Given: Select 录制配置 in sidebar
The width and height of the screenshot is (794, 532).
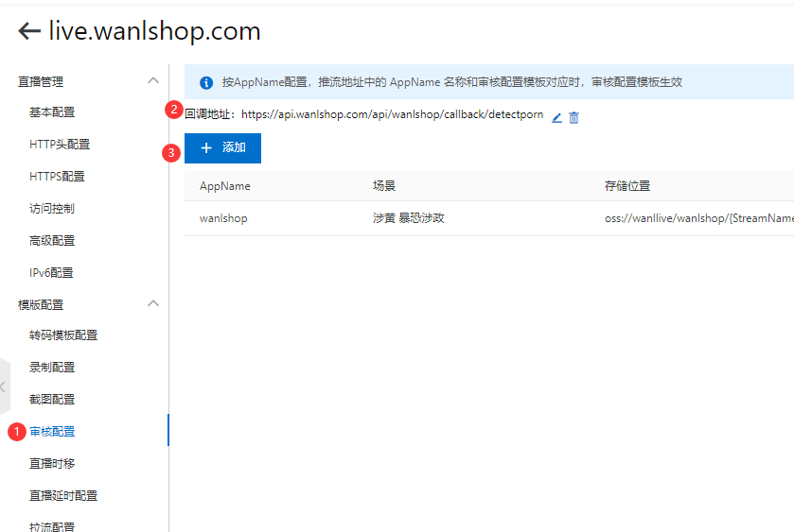Looking at the screenshot, I should pos(52,368).
